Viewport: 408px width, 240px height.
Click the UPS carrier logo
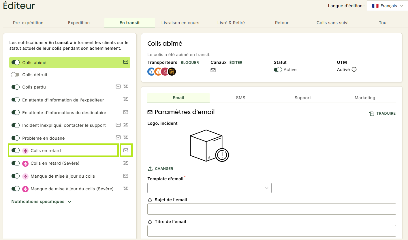click(x=172, y=72)
